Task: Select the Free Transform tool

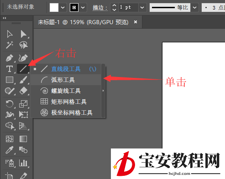Action: pyautogui.click(x=23, y=115)
